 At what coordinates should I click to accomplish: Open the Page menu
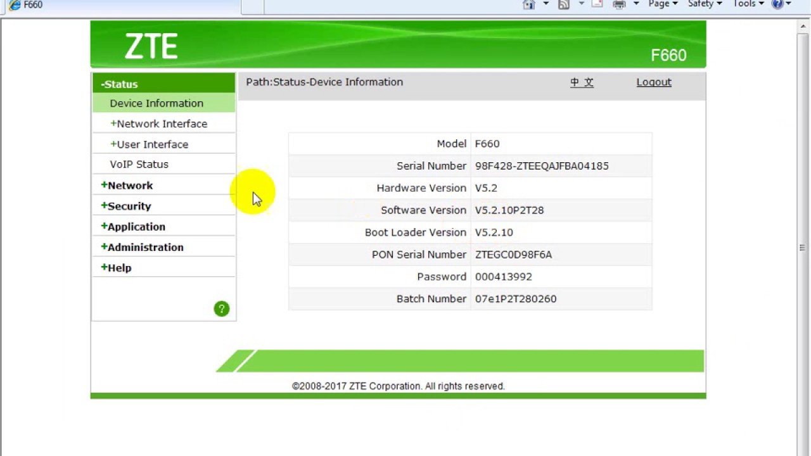click(663, 4)
